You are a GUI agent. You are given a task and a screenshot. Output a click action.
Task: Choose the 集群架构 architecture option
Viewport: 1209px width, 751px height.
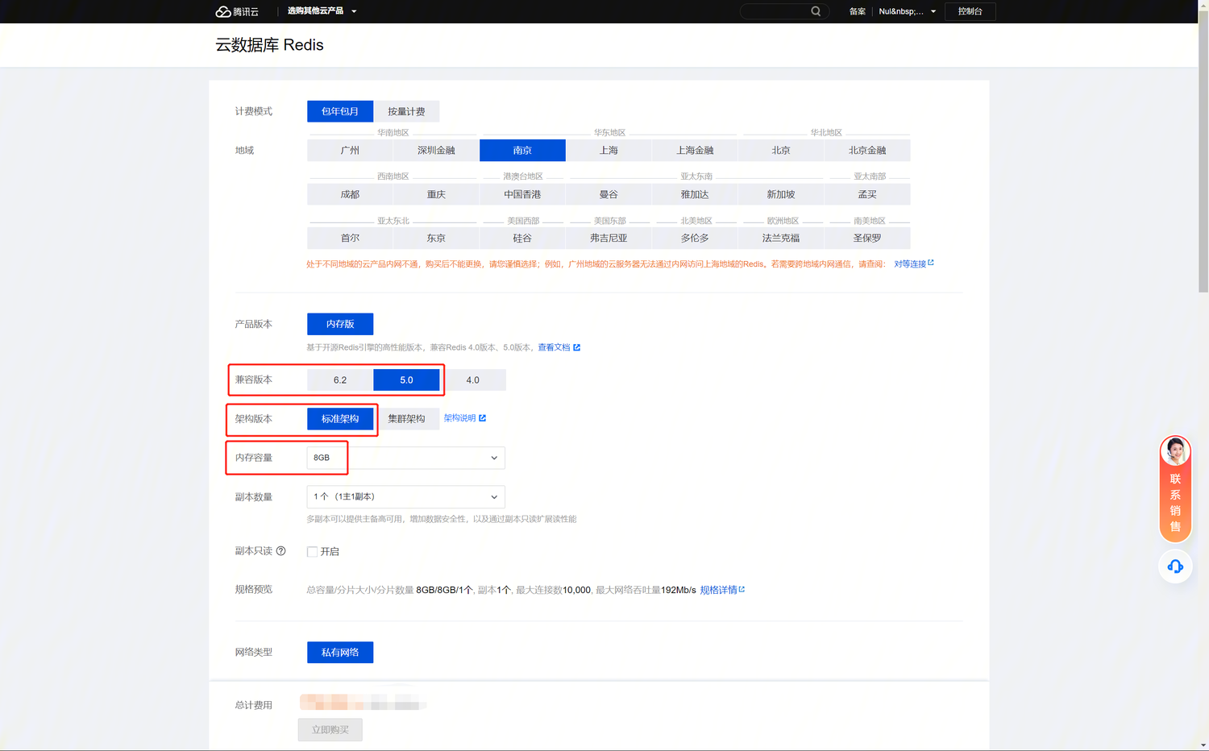406,419
